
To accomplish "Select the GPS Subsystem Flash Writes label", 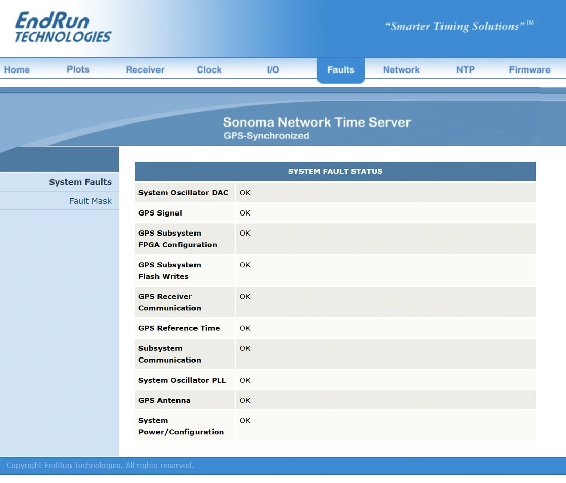I will point(170,271).
